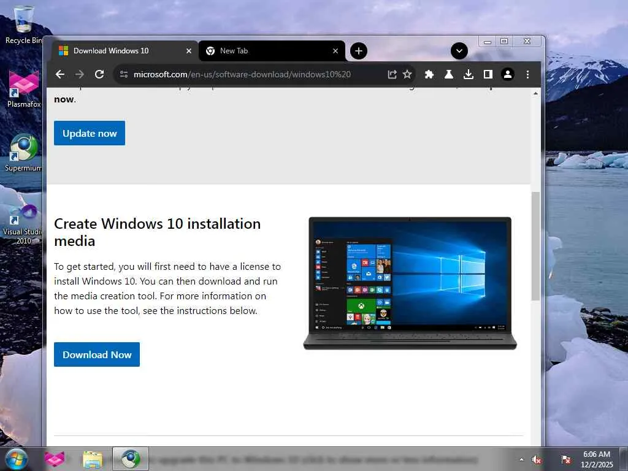628x471 pixels.
Task: Click the Supermium taskbar button
Action: click(x=131, y=459)
